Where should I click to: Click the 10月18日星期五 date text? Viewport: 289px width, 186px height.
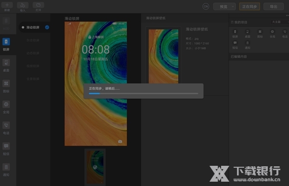(x=96, y=59)
